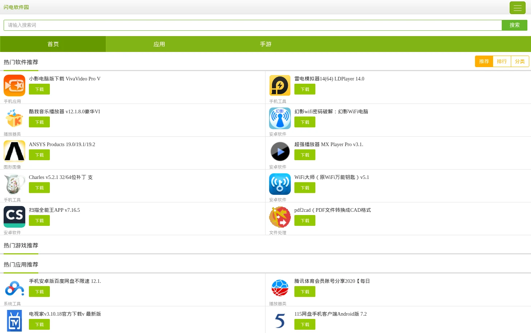The image size is (531, 333).
Task: Click the 搜索 button
Action: 514,25
